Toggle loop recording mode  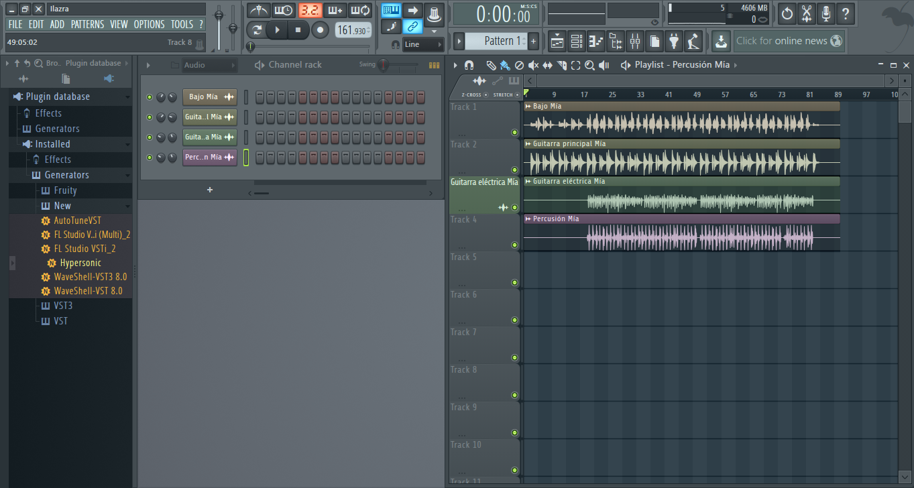(x=360, y=10)
